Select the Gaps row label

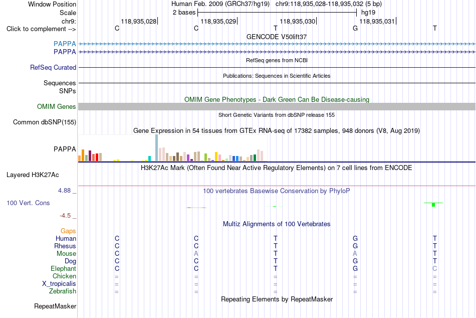pos(68,231)
